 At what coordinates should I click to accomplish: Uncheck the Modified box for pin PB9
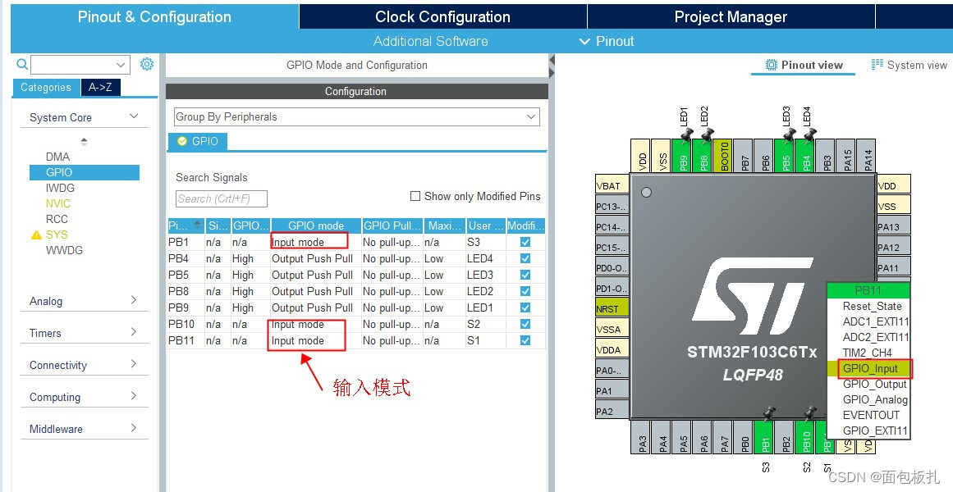525,307
